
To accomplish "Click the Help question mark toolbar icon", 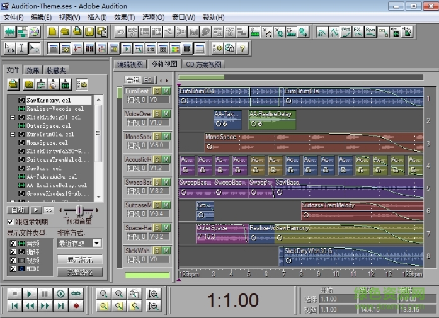I will point(242,48).
